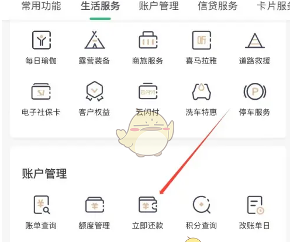
Task: Open 停车服务 parking icon
Action: [x=255, y=92]
